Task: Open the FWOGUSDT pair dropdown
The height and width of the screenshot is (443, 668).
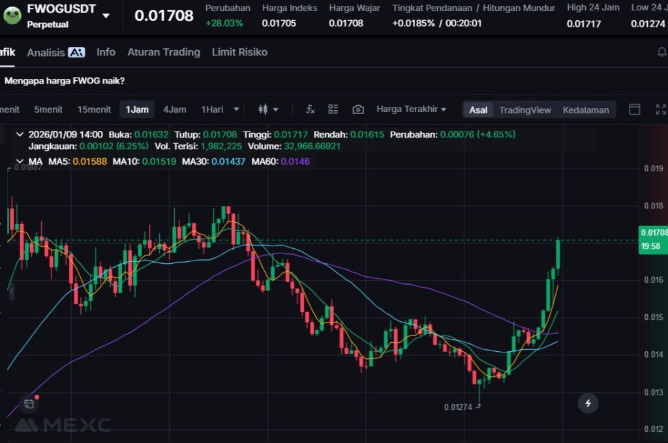Action: click(106, 16)
